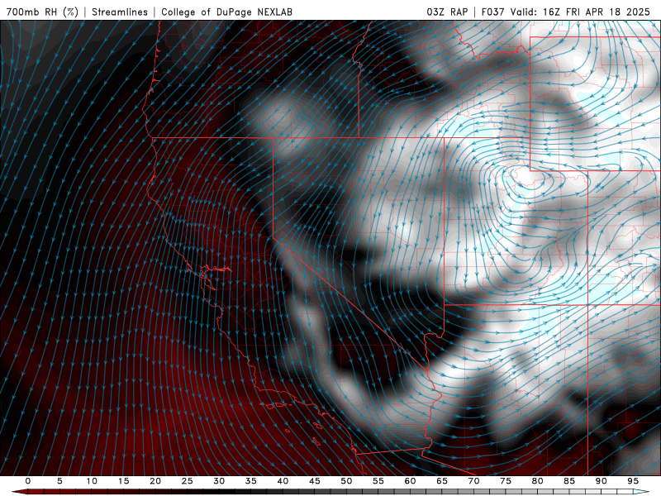Image resolution: width=661 pixels, height=496 pixels.
Task: Click the colorbar label '20'
Action: pos(155,481)
